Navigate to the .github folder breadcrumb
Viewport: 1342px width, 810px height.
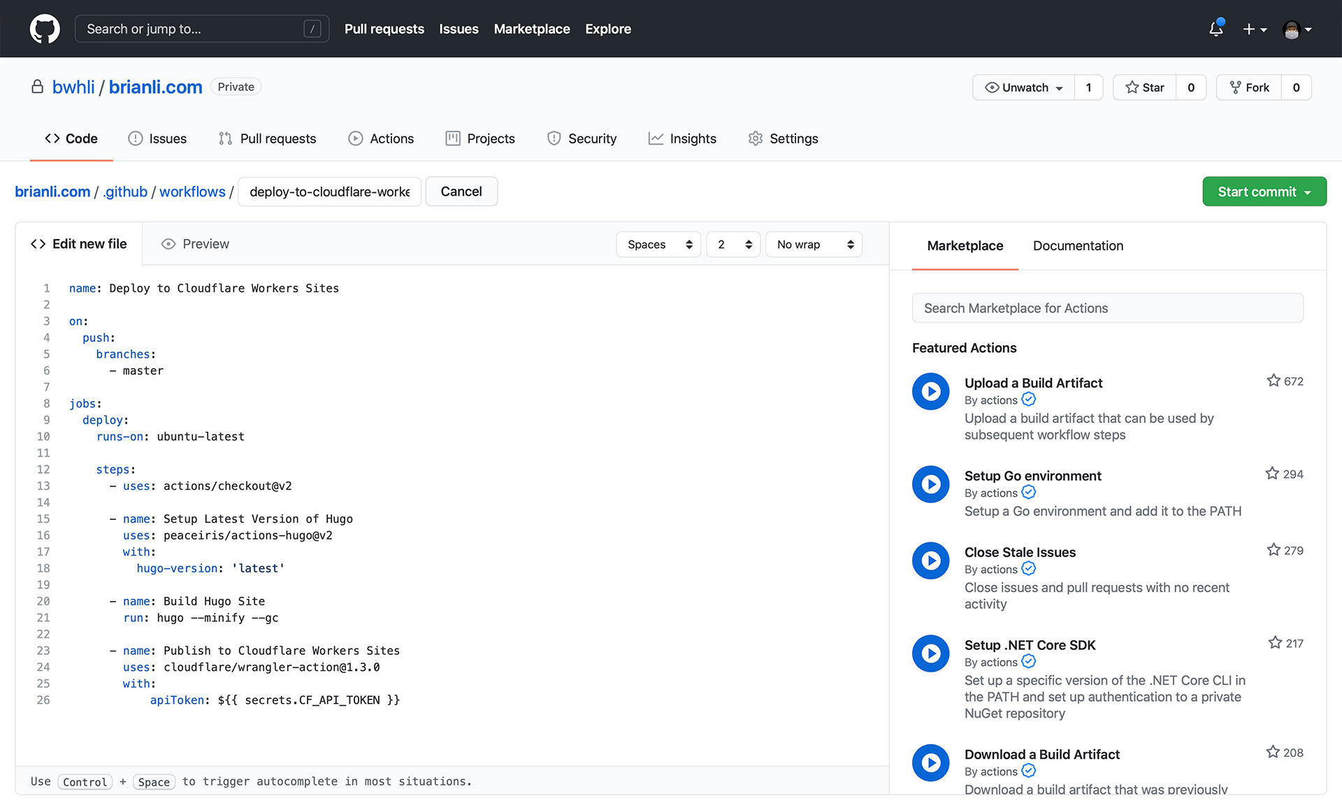[x=125, y=191]
